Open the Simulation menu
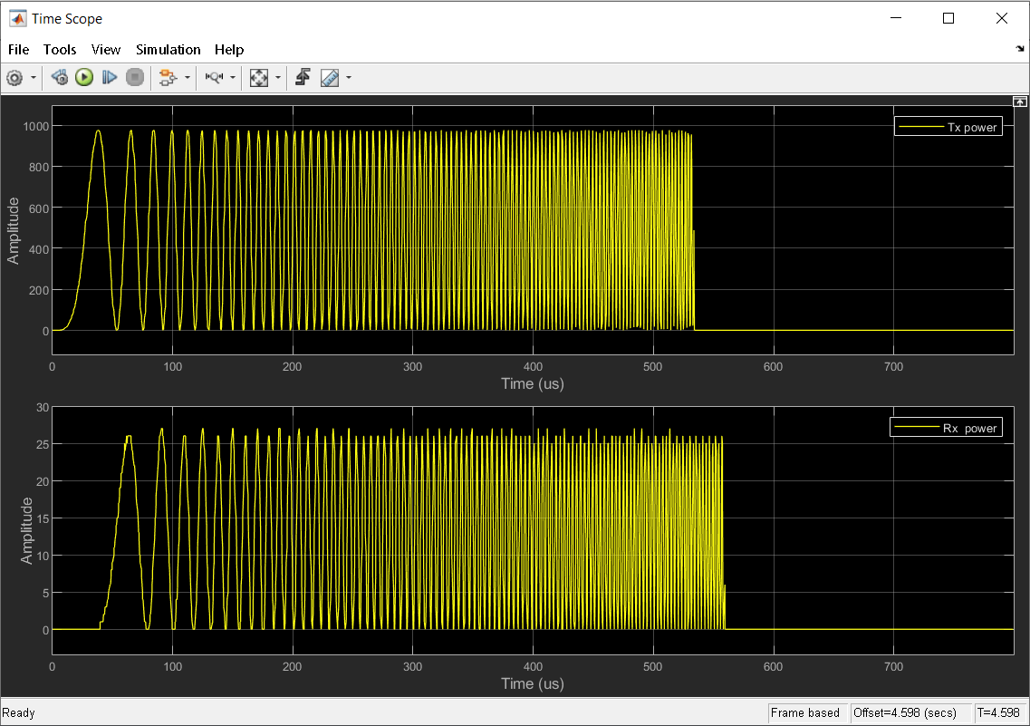Screen dimensions: 1030x726 tap(168, 50)
